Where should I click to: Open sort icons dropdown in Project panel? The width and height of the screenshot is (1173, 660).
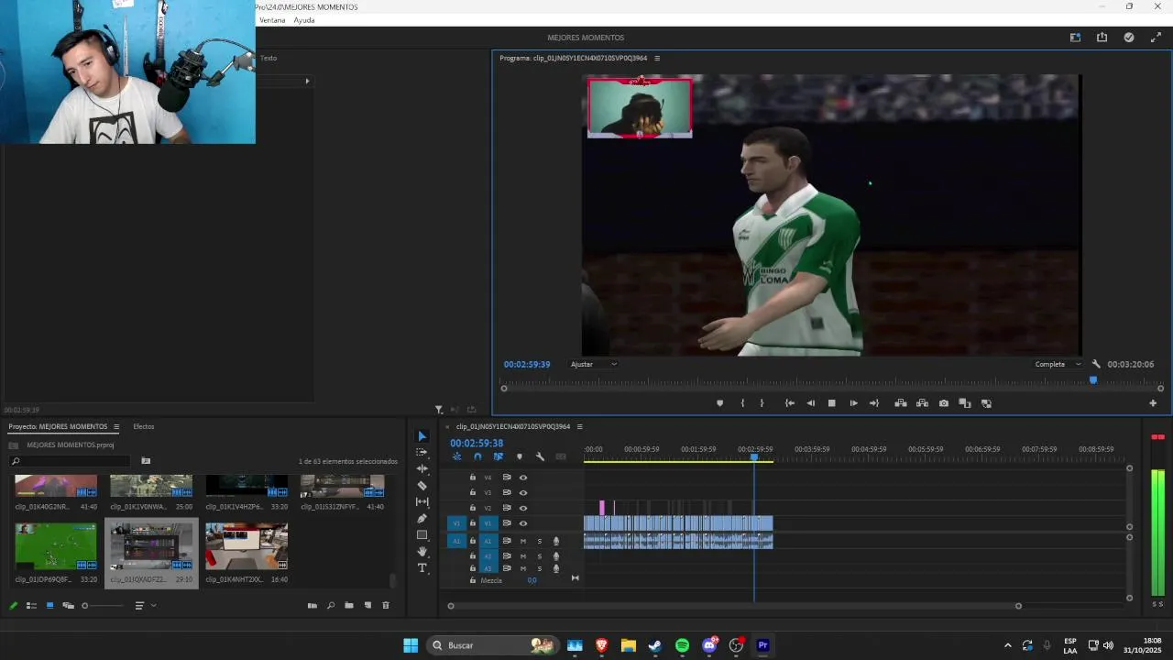144,606
